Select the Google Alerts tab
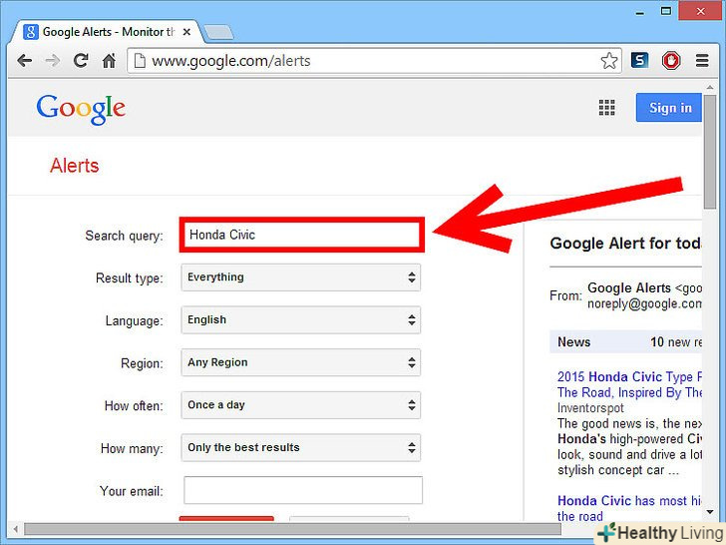726x545 pixels. point(107,32)
